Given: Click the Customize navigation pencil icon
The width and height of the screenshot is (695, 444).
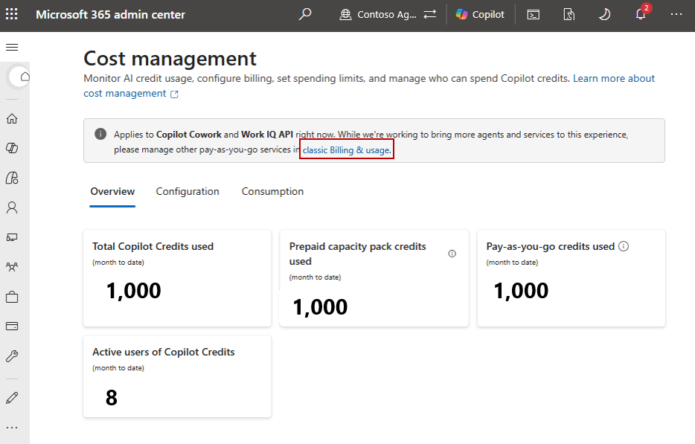Looking at the screenshot, I should 12,397.
